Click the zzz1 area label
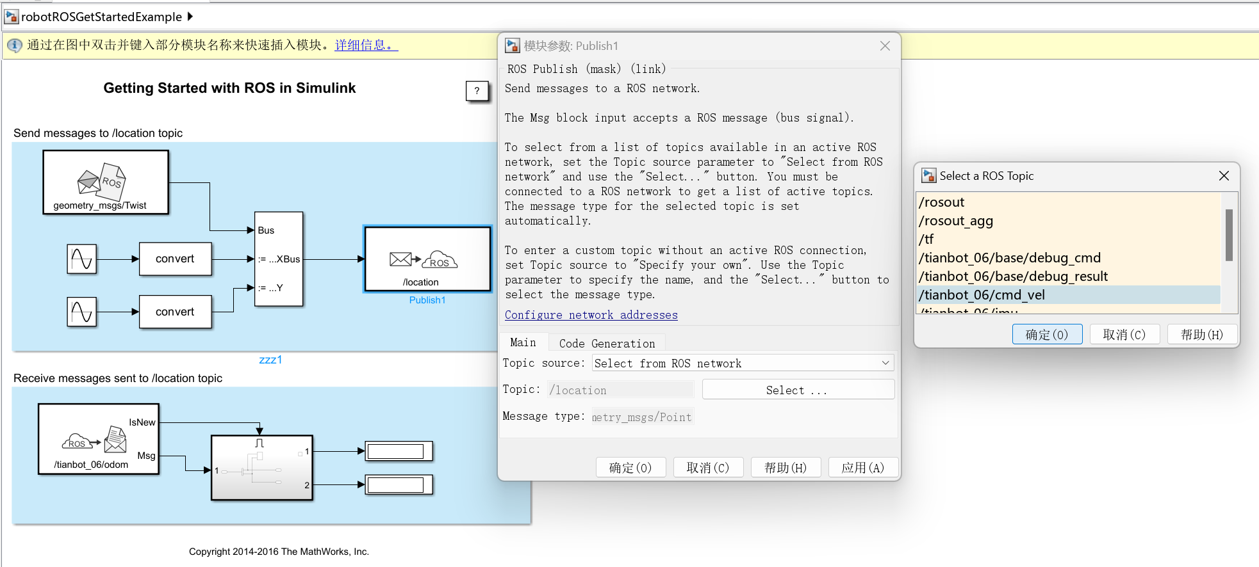The width and height of the screenshot is (1259, 567). click(270, 360)
